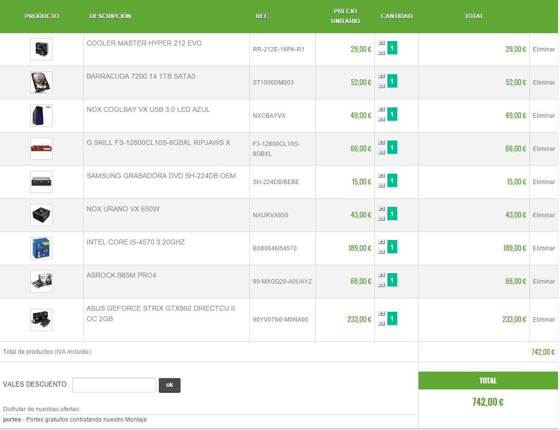This screenshot has width=560, height=430.
Task: Increase quantity of Intel Core i5-4570
Action: 381,242
